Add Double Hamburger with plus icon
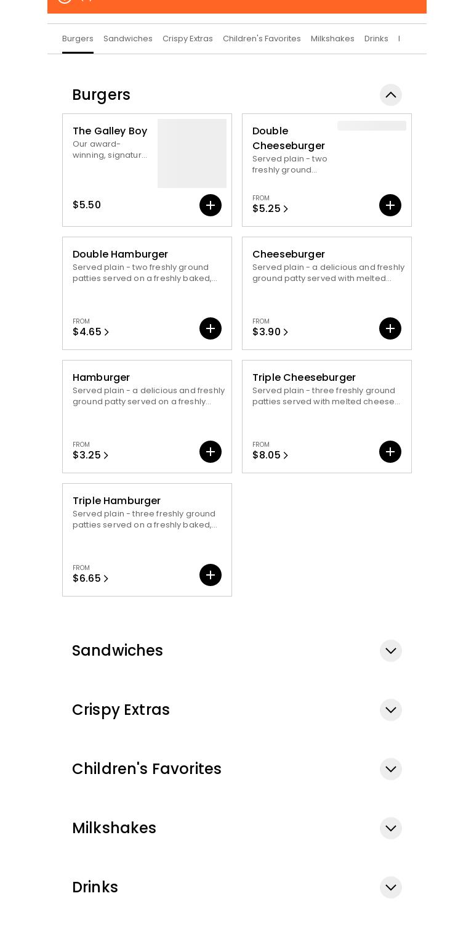The image size is (474, 933). point(211,328)
